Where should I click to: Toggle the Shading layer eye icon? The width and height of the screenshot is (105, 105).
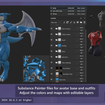(x=51, y=45)
